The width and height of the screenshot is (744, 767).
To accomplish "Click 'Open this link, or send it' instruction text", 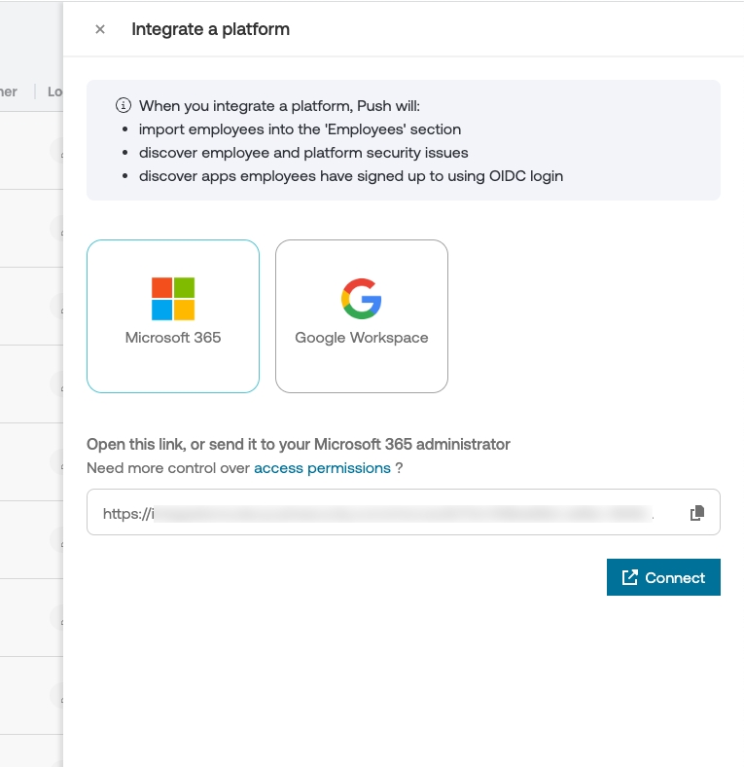I will point(299,444).
